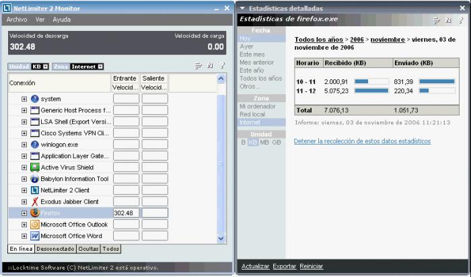This screenshot has width=471, height=277.
Task: Select Red local zone
Action: click(x=252, y=114)
